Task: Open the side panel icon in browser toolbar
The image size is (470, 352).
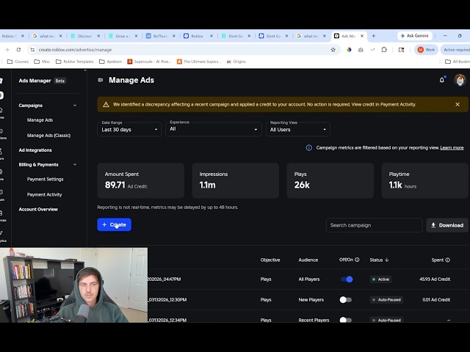Action: (x=401, y=50)
